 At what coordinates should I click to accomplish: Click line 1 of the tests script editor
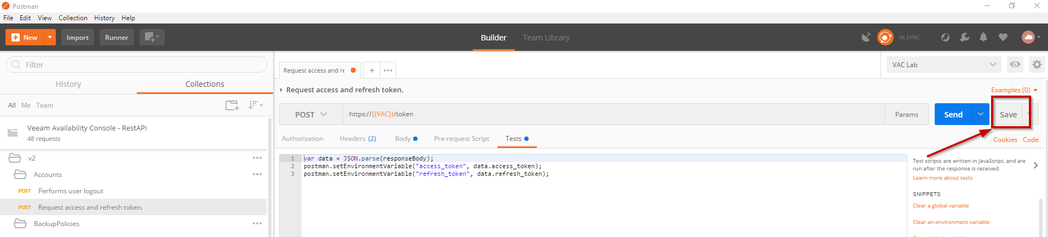604,158
